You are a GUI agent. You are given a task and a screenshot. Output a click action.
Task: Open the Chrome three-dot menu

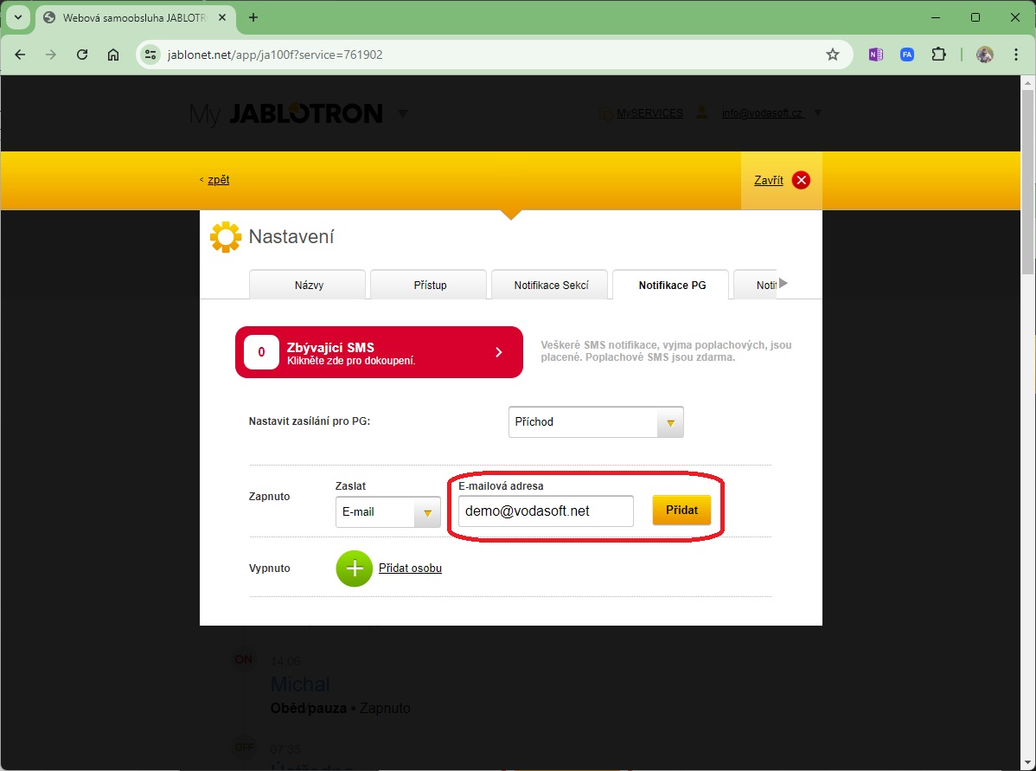(x=1015, y=55)
